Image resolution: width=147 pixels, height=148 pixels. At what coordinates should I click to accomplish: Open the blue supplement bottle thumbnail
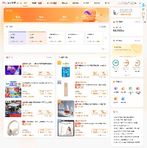coord(66,70)
